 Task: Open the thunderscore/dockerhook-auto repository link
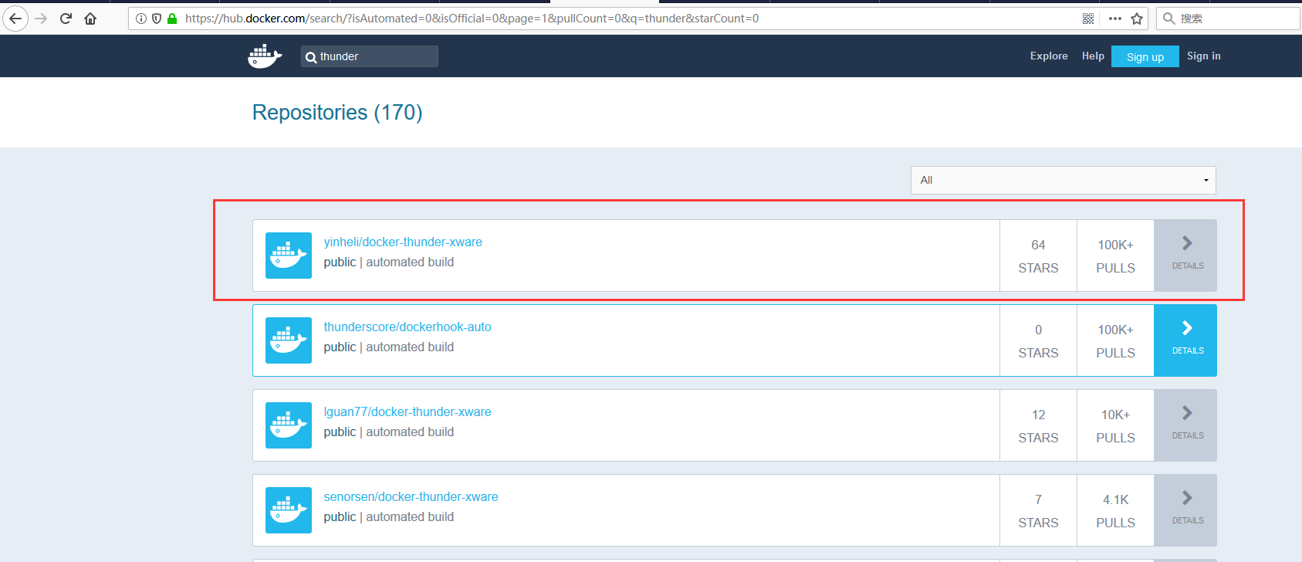click(408, 327)
